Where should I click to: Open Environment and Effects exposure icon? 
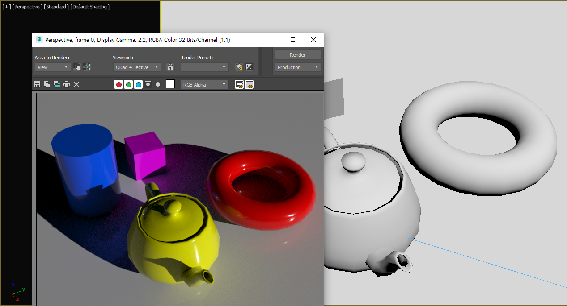[x=249, y=67]
